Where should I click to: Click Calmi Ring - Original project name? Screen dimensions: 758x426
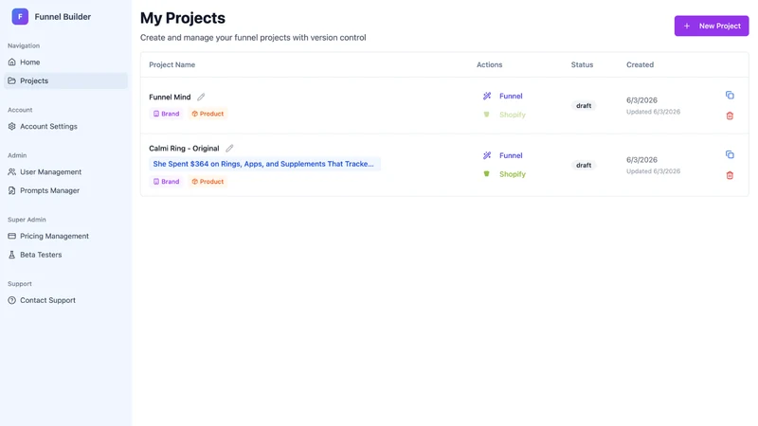[x=184, y=149]
